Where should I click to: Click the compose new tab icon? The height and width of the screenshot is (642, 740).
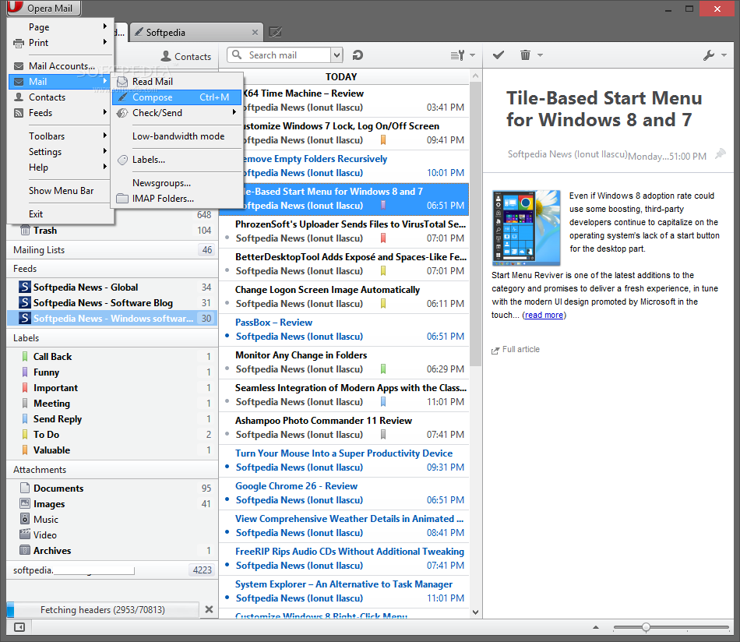(x=275, y=32)
